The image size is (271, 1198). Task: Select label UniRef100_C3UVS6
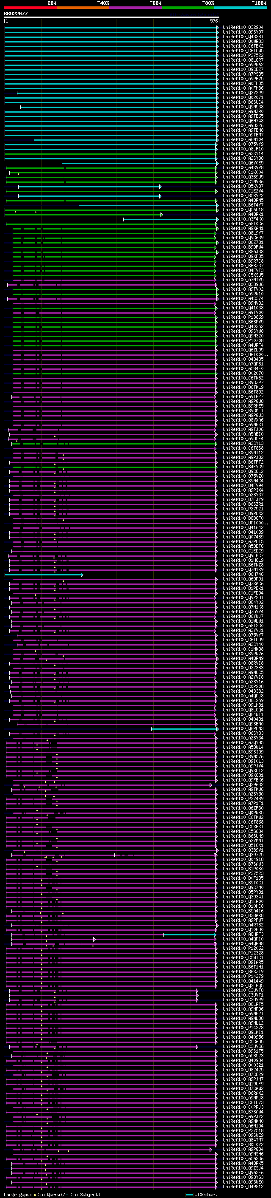[243, 1046]
